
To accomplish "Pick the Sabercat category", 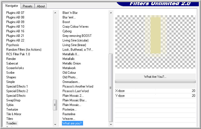I will 12,63.
